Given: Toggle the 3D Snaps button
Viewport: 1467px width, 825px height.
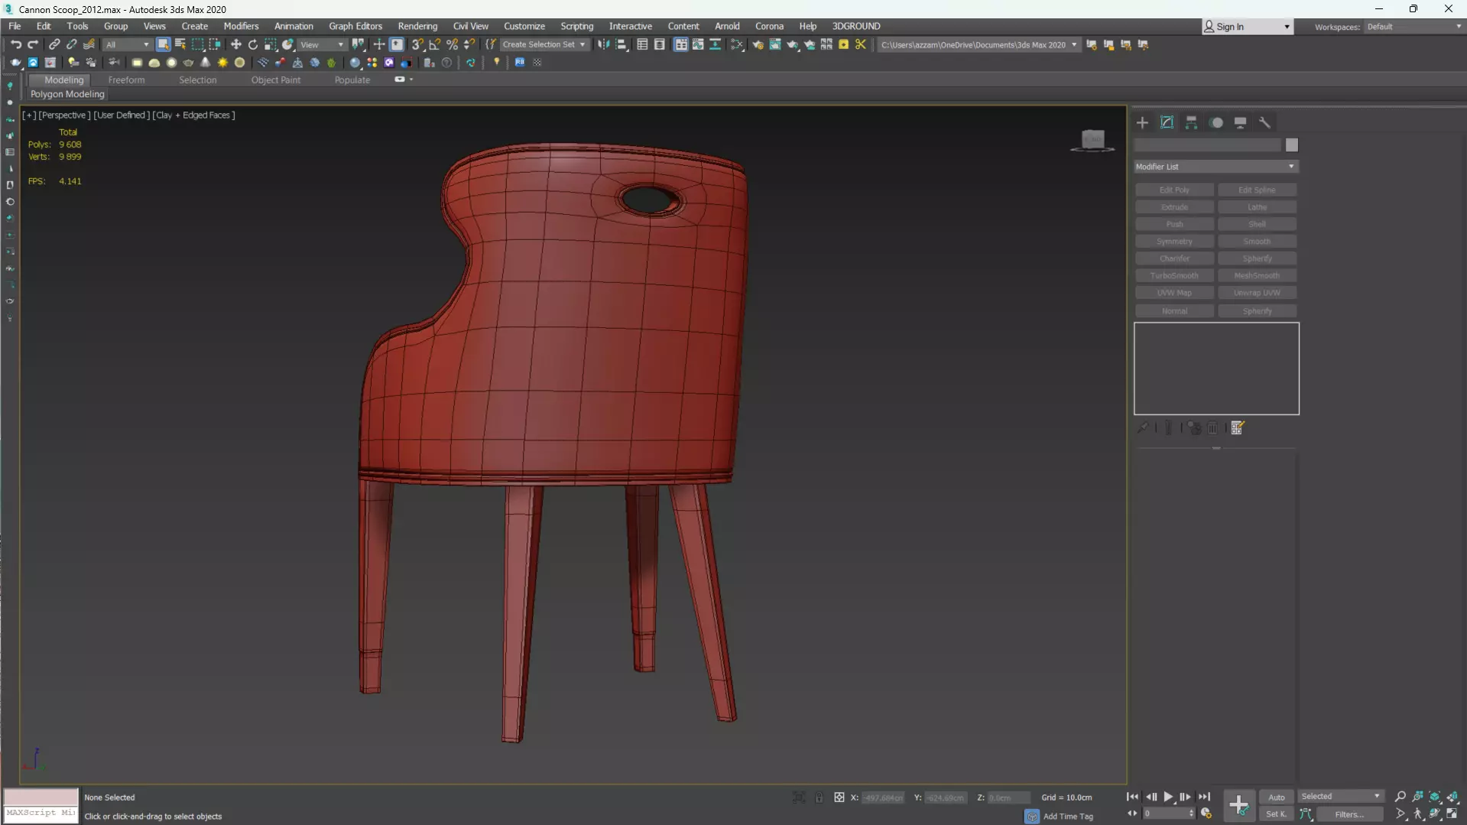Looking at the screenshot, I should (x=417, y=45).
